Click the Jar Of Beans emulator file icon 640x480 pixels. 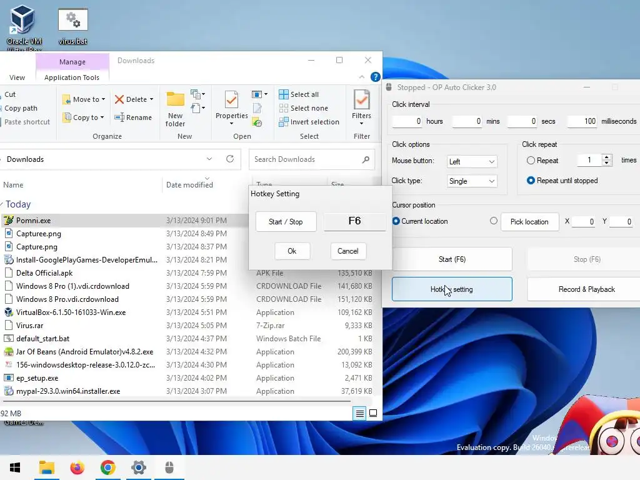pyautogui.click(x=9, y=352)
